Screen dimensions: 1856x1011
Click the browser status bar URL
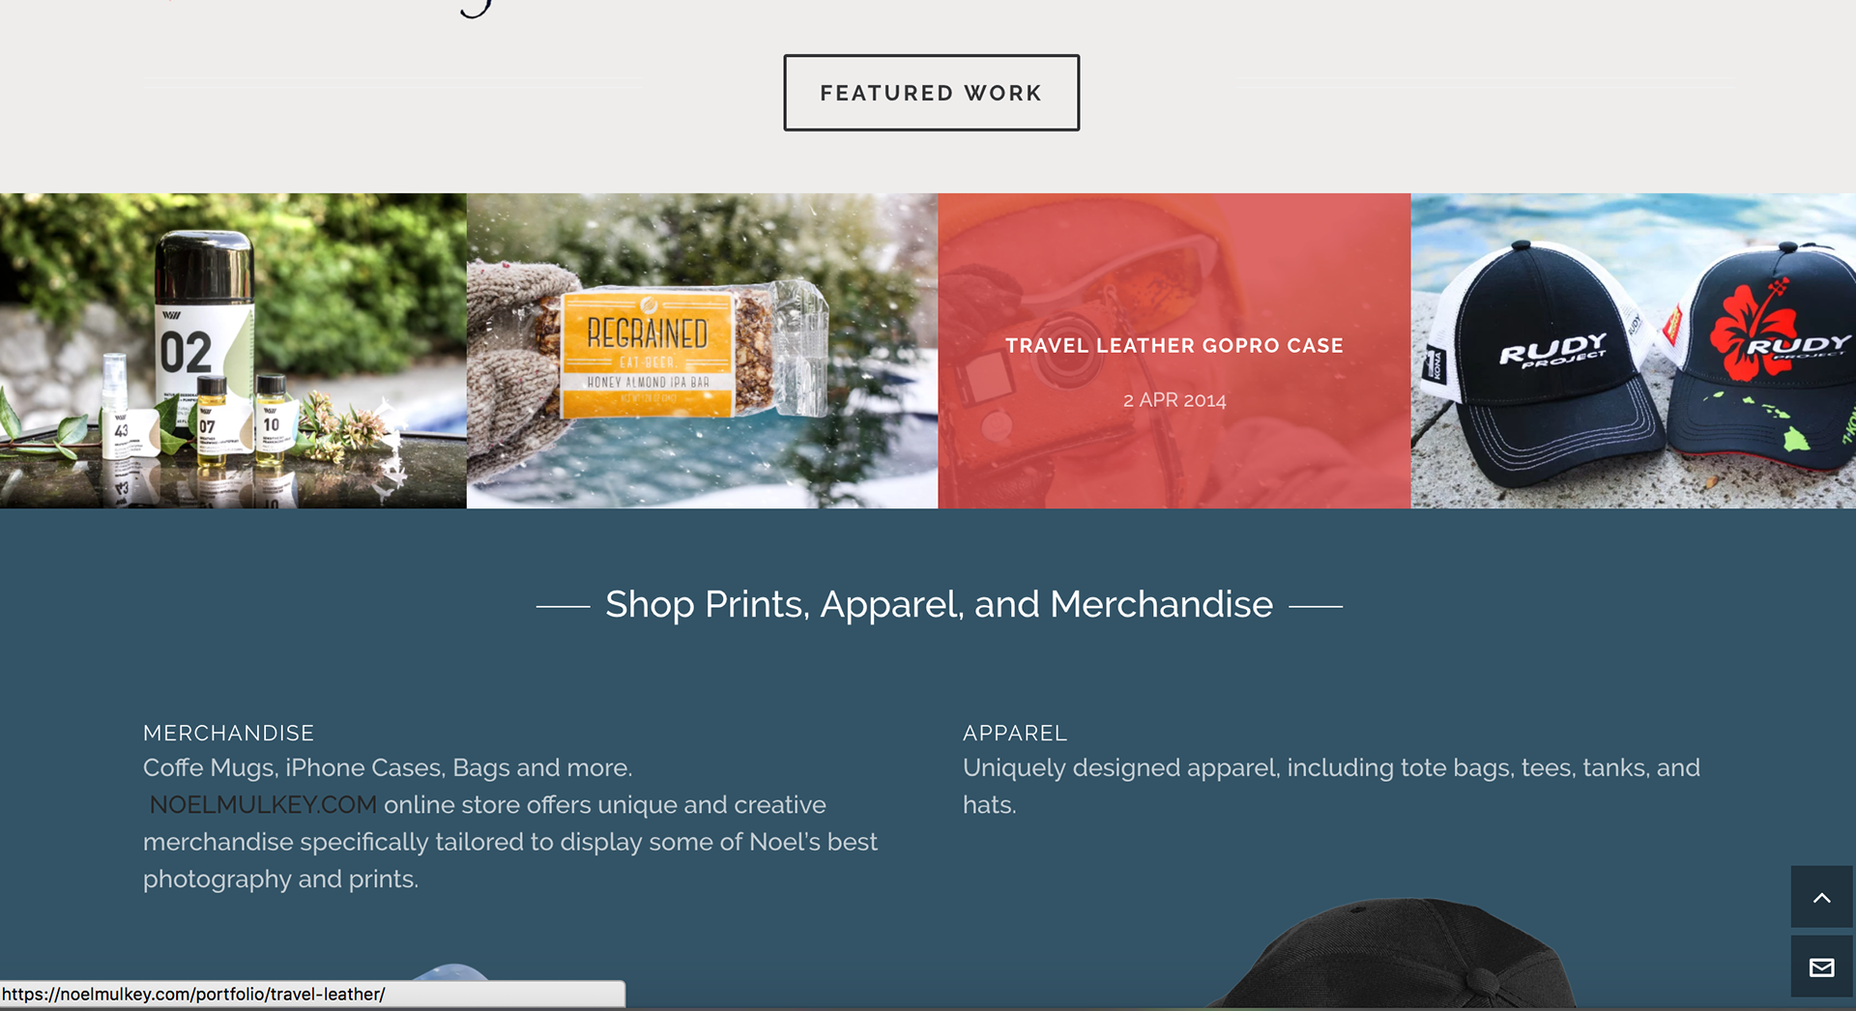tap(193, 994)
